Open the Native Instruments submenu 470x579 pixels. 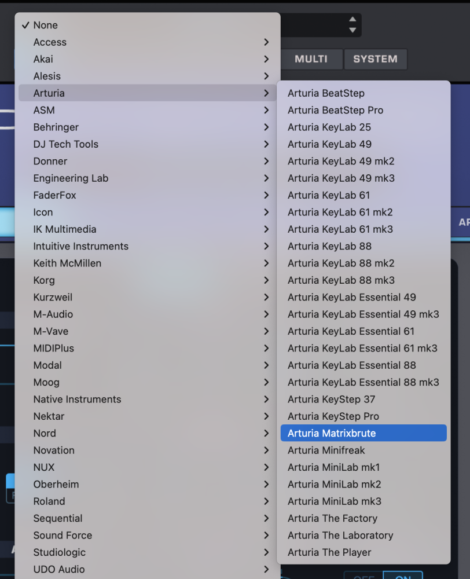tap(148, 399)
